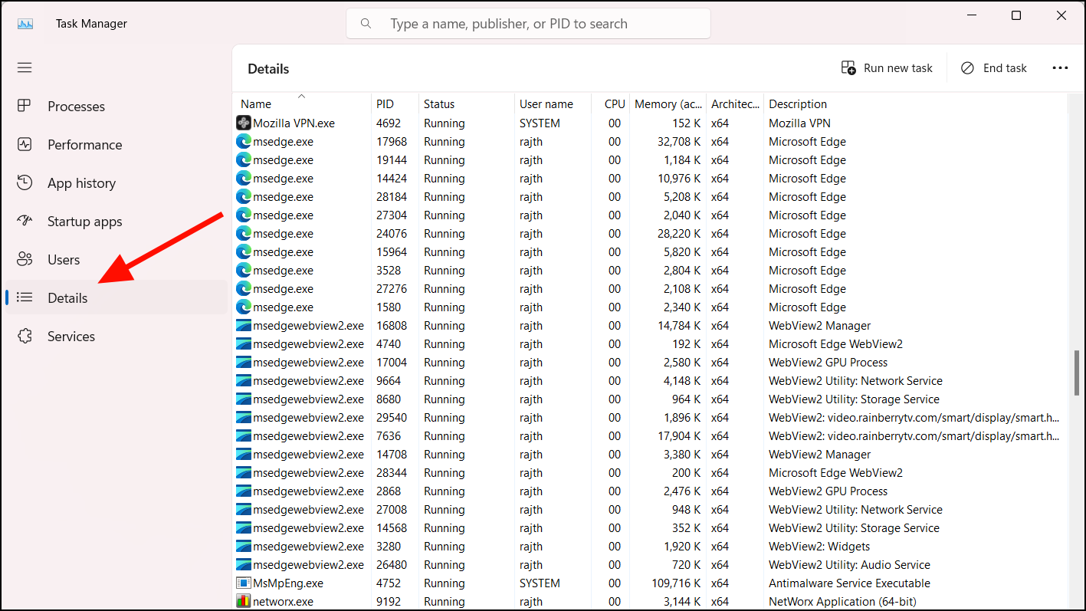Click the Performance pulse icon in the sidebar
Screen dimensions: 1086x611
pyautogui.click(x=25, y=144)
